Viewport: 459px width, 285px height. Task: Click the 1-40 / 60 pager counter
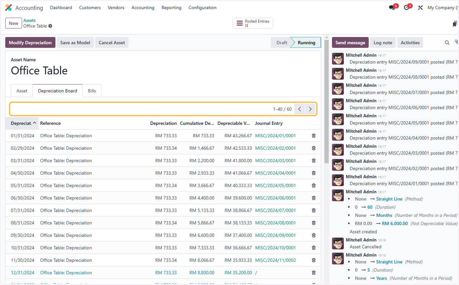(282, 109)
